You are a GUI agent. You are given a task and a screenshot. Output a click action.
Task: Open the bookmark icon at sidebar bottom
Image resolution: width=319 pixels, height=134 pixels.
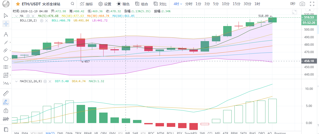(6, 129)
